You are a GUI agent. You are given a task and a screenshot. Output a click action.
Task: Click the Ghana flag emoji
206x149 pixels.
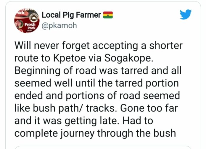tap(108, 15)
